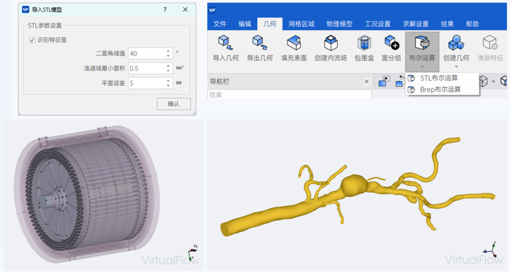Viewport: 510px width, 272px height.
Task: Click the motor 3D model in viewport
Action: (x=86, y=193)
